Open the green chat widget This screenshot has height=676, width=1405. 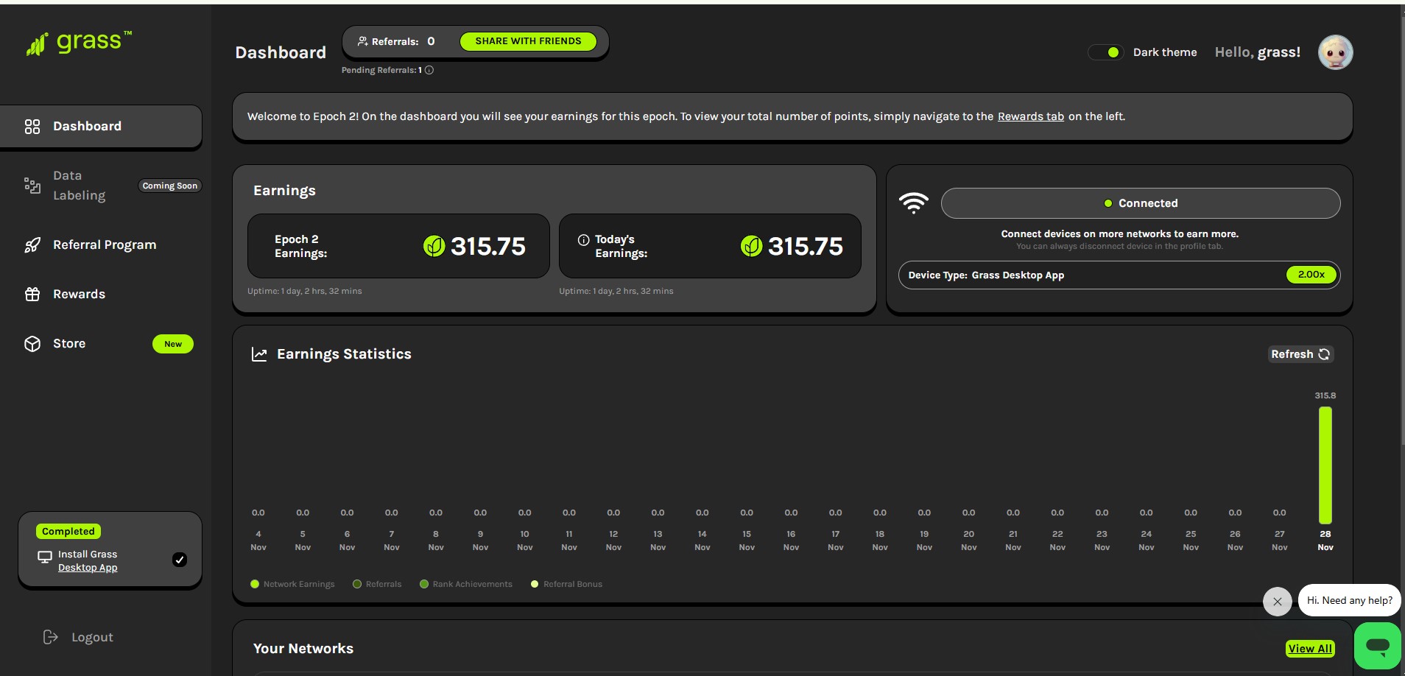(x=1377, y=646)
